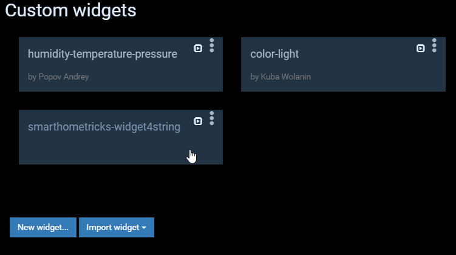Click empty space below the color-light card
Image resolution: width=456 pixels, height=255 pixels.
(x=343, y=140)
